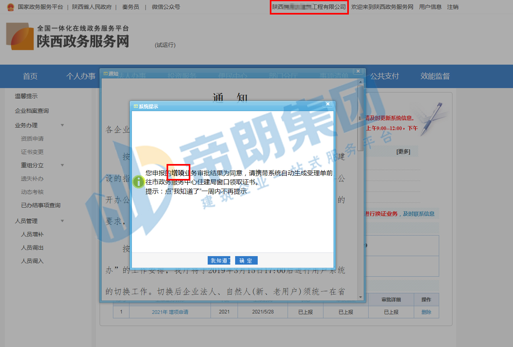Viewport: 513px width, 347px height.
Task: Select 证书变更 in the sidebar
Action: [x=32, y=152]
